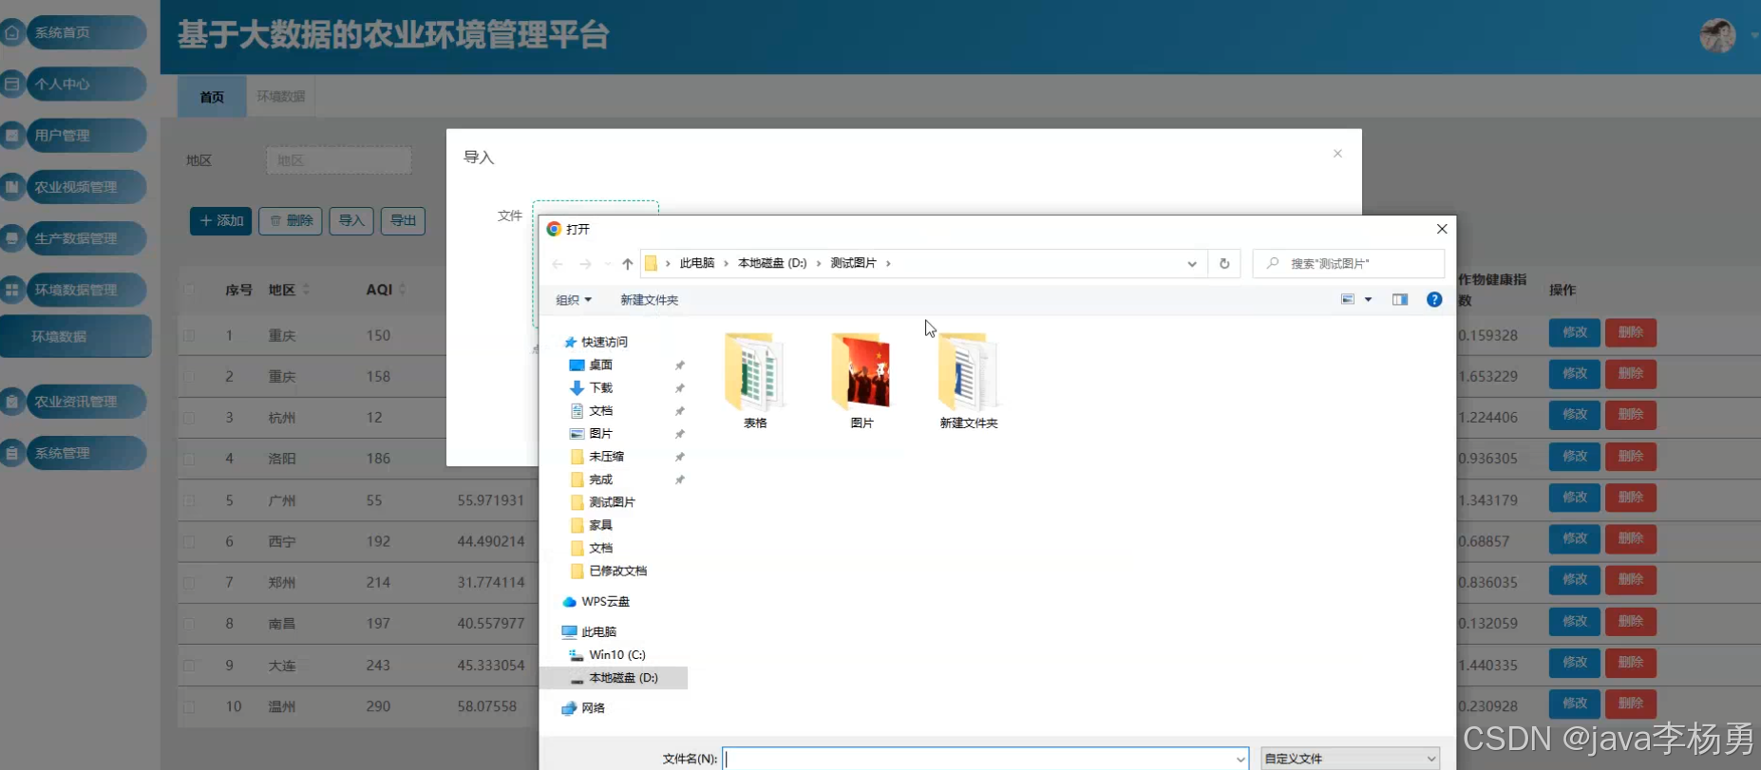Select 桌面 in quick access

tap(600, 365)
